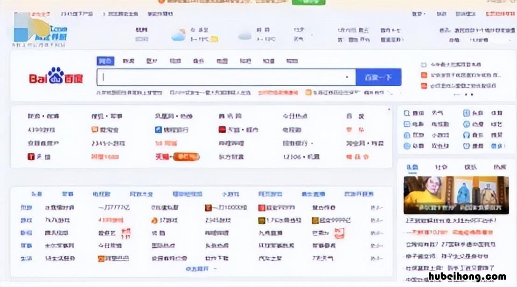Select the 音乐 search tab
This screenshot has width=517, height=287.
click(x=198, y=61)
